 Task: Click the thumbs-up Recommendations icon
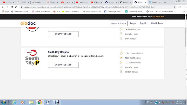point(121,53)
